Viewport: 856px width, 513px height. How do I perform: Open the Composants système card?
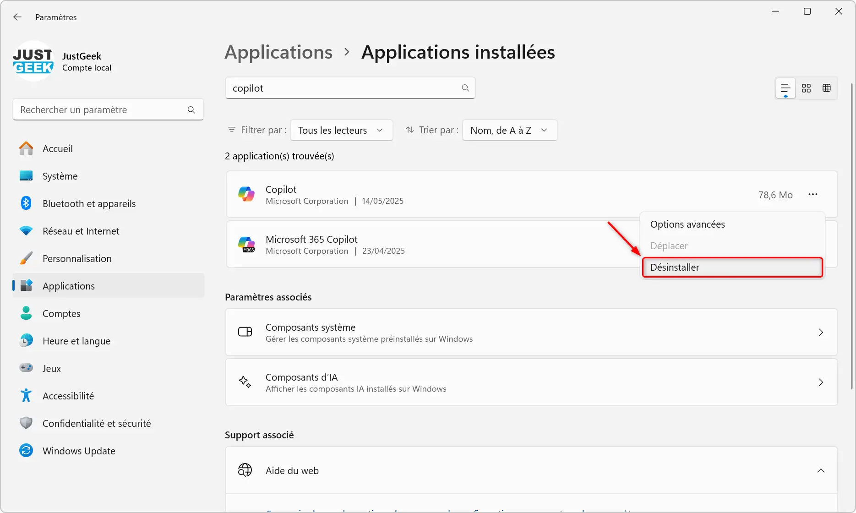531,332
